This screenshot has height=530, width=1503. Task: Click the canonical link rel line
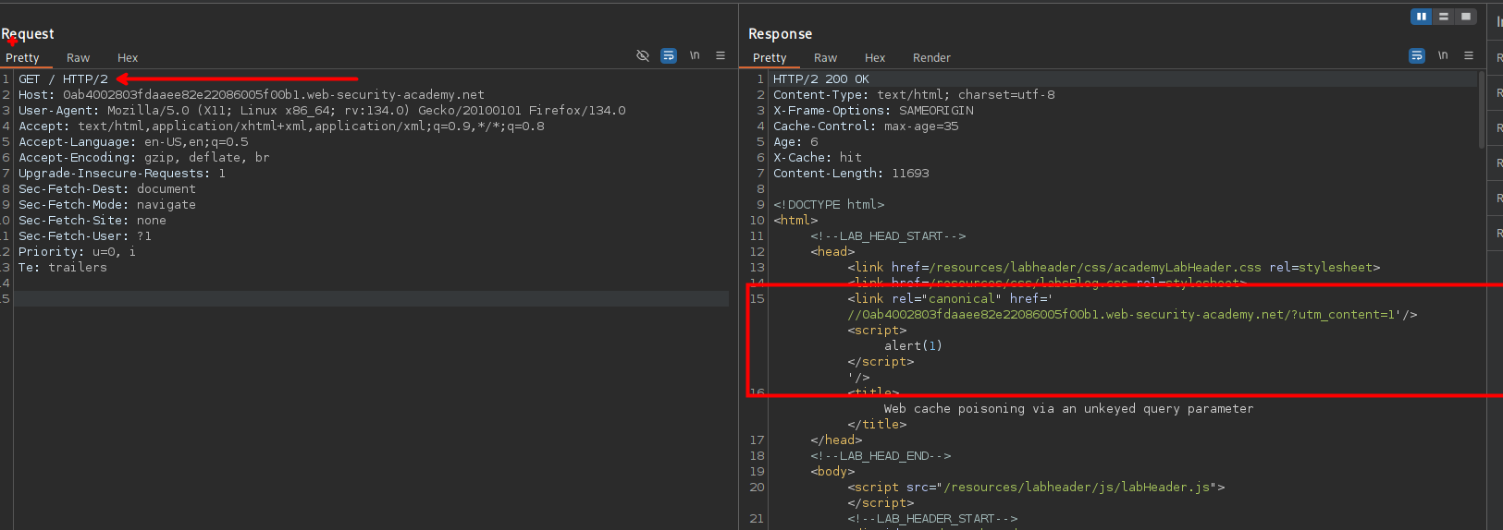(950, 299)
